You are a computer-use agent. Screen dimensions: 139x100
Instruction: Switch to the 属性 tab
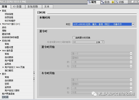[94, 2]
